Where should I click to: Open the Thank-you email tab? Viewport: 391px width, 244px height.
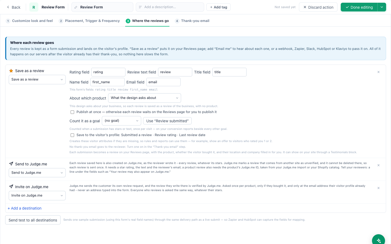(192, 21)
